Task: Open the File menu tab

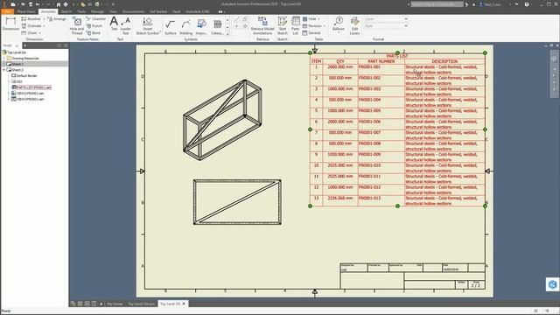Action: 7,11
